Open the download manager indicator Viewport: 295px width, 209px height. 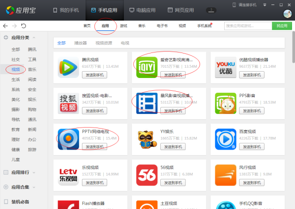point(211,10)
